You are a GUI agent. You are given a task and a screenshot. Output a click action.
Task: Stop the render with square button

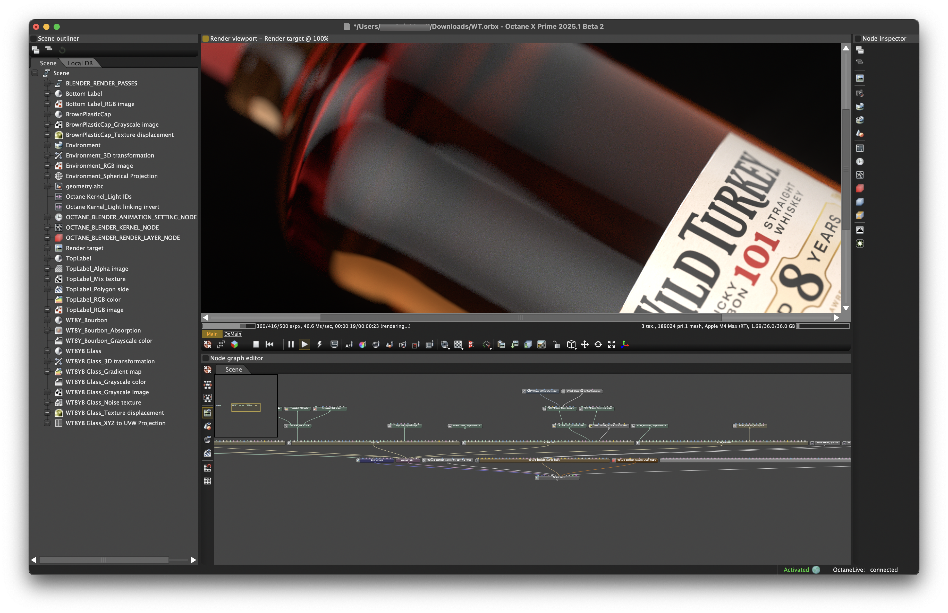pos(256,345)
